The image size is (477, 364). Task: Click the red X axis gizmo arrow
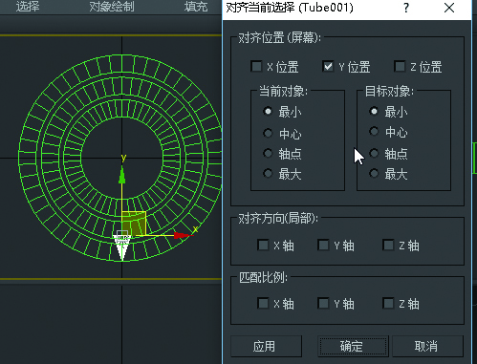(x=183, y=236)
